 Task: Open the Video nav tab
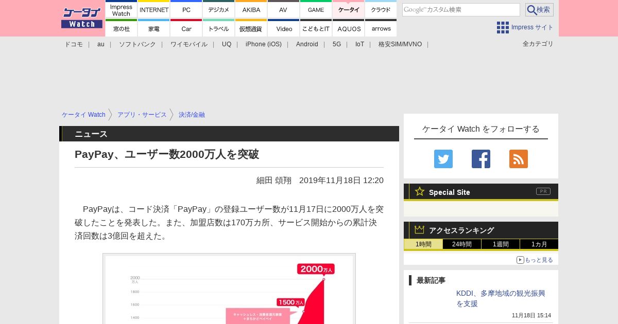(284, 28)
